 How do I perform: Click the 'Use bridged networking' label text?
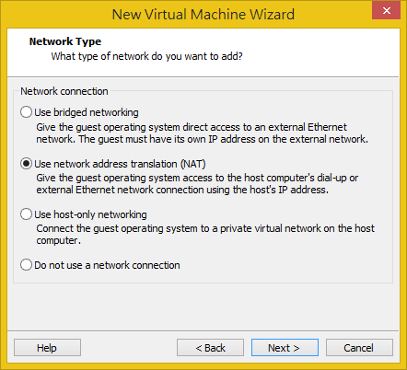(x=87, y=112)
